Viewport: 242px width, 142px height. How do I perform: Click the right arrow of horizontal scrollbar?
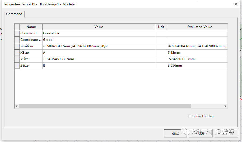coord(225,106)
